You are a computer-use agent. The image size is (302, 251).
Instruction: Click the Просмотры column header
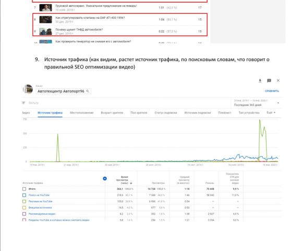158,183
